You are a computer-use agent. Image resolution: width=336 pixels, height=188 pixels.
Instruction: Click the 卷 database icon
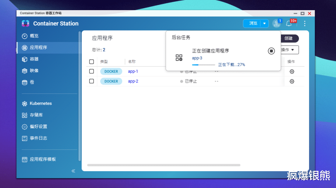click(24, 82)
